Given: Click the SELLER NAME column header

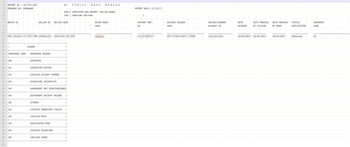Looking at the screenshot, I should (61, 22).
